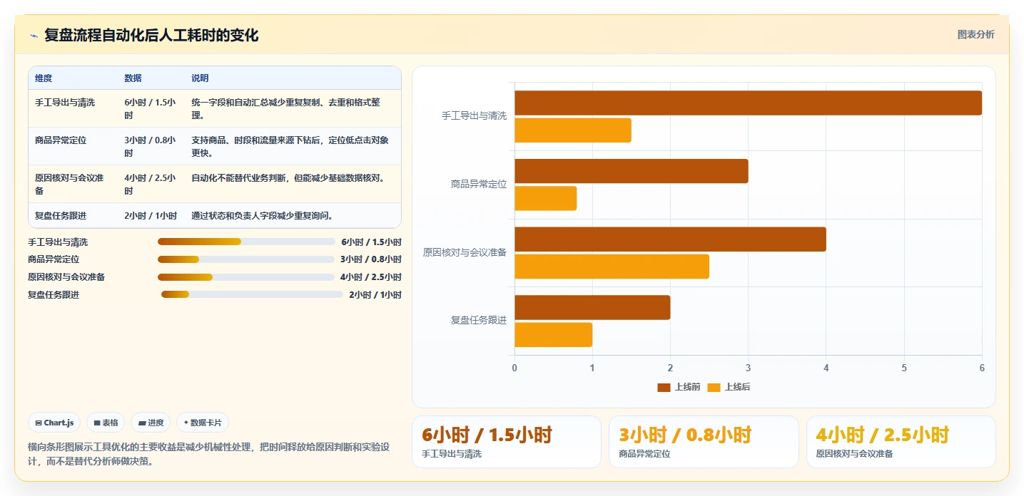Click the lightning icon beside the title
Viewport: 1024px width, 496px height.
pos(34,36)
